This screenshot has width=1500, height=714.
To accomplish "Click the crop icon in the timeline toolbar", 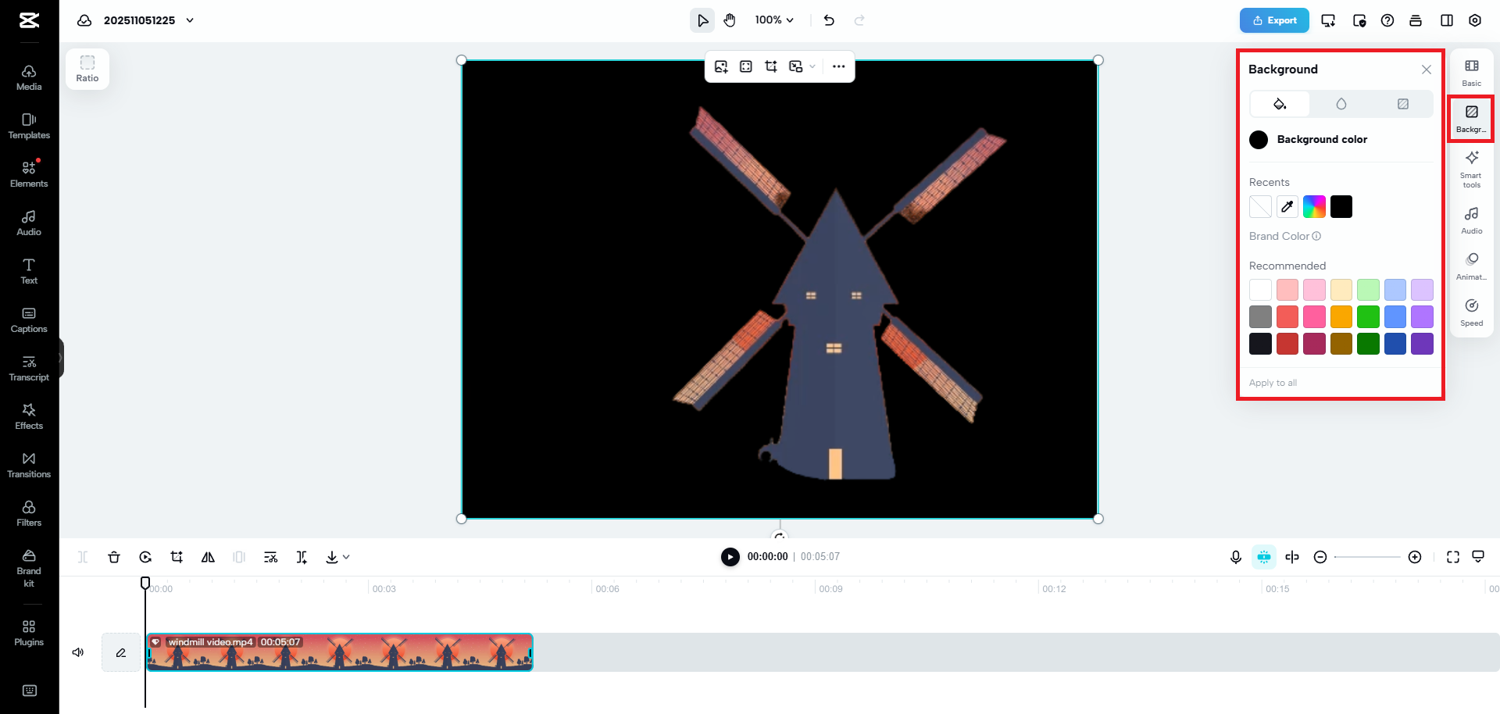I will point(177,557).
